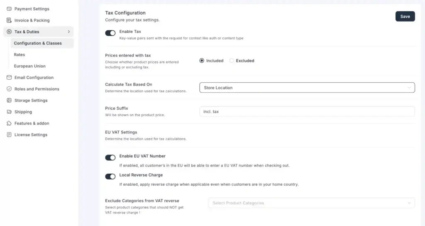Select Configuration & Classes submenu item
425x226 pixels.
pos(42,43)
